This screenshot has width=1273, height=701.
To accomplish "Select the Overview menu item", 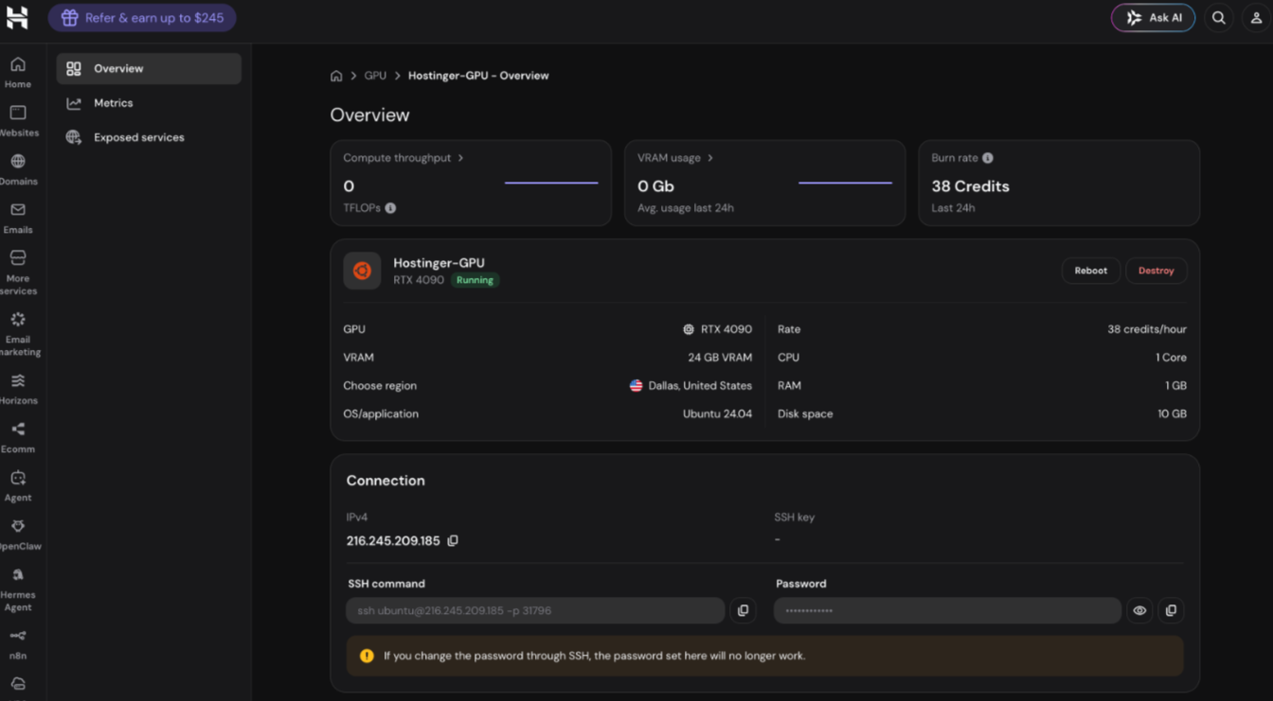I will pos(149,68).
